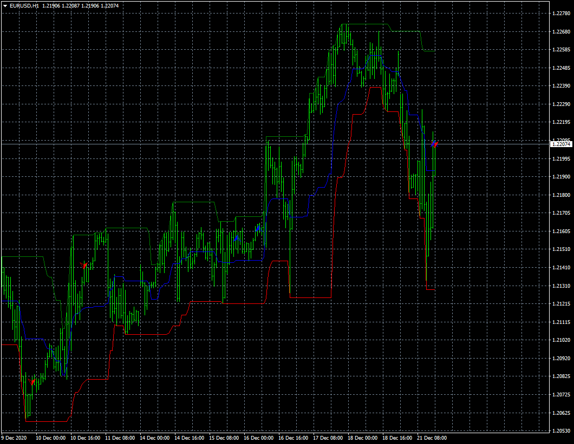Click the 1.20920 price scale label
574x444 pixels.
click(x=561, y=358)
